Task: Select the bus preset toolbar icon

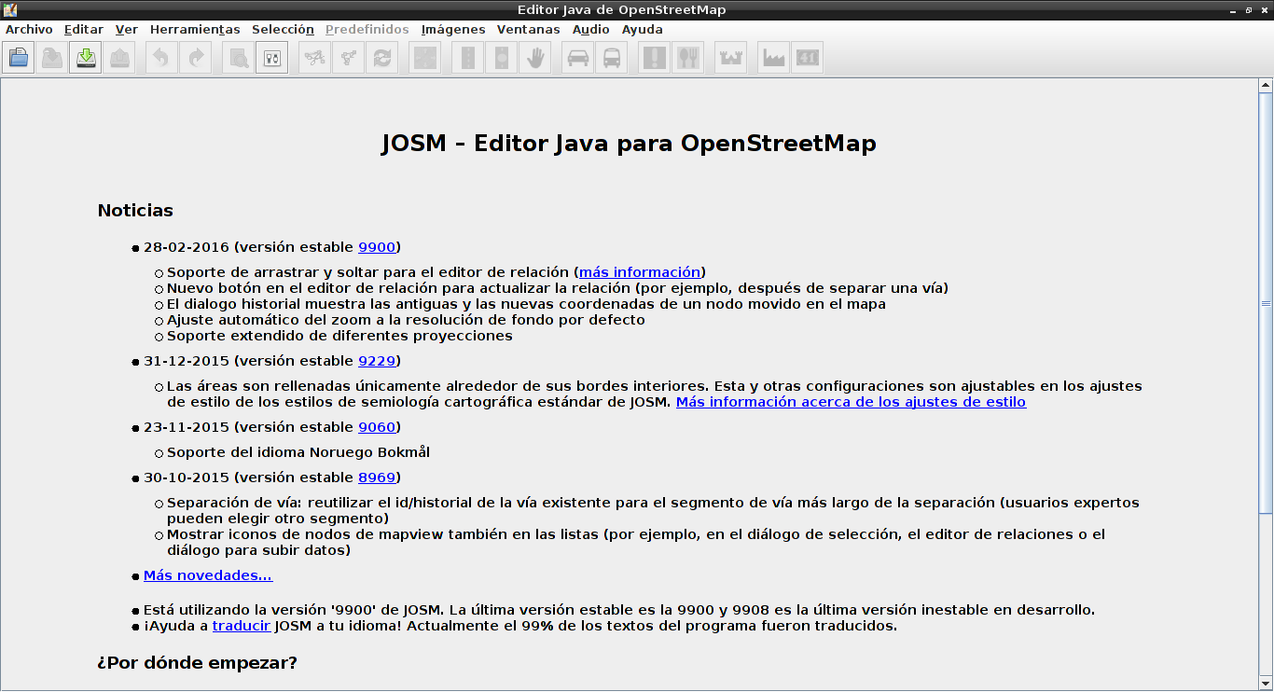Action: [x=611, y=57]
